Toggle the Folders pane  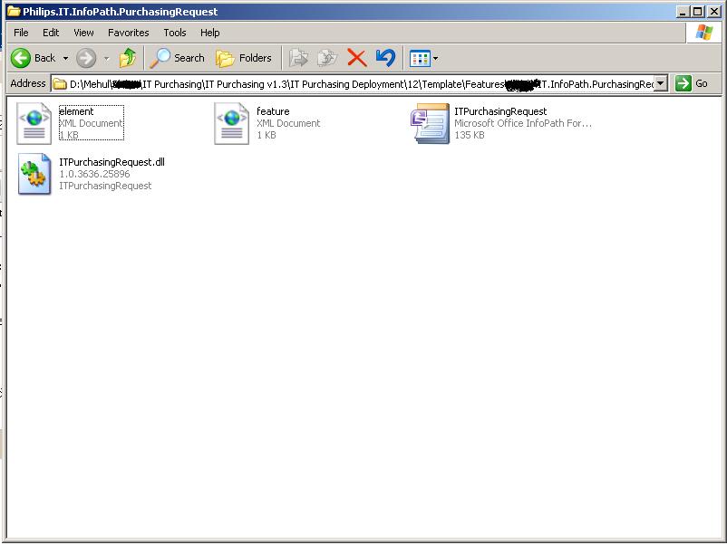pos(244,58)
